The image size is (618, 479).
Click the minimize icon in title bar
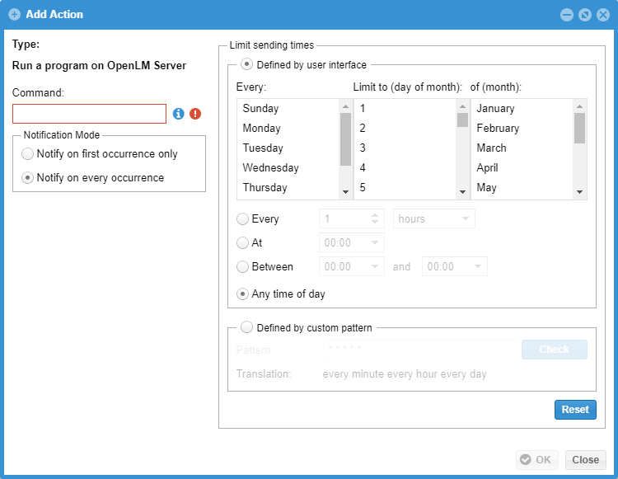pyautogui.click(x=567, y=15)
